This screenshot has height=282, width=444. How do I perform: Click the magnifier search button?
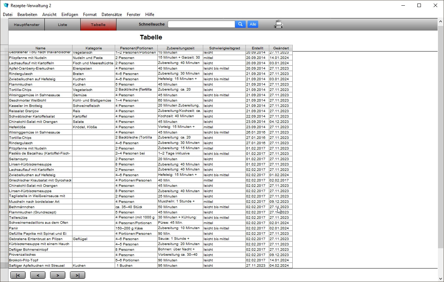coord(240,24)
